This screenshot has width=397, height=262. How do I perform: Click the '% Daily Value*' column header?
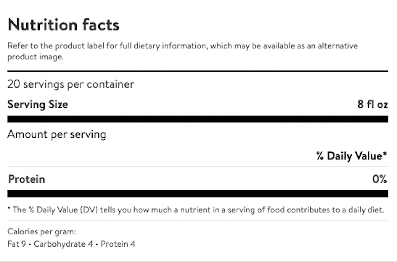(x=351, y=156)
